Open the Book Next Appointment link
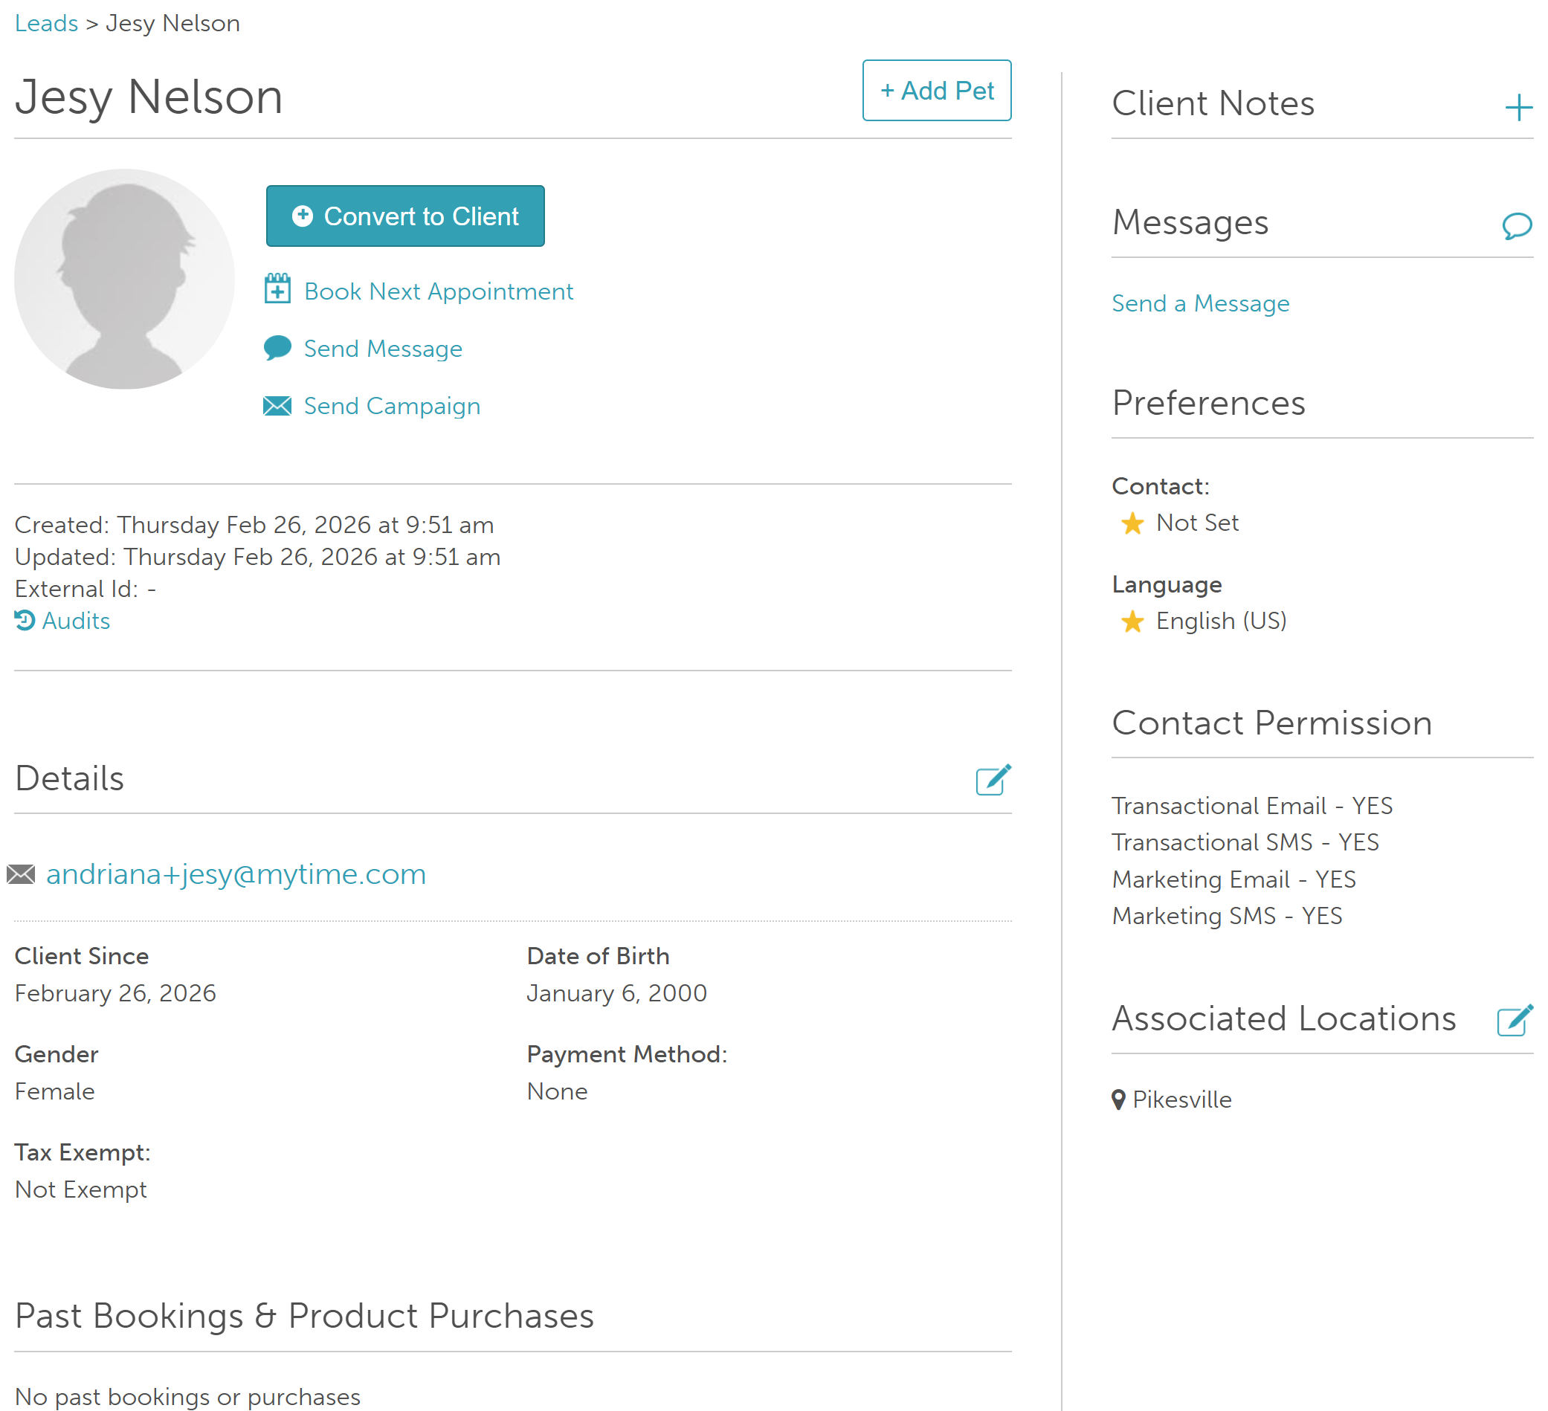The image size is (1548, 1411). coord(438,291)
